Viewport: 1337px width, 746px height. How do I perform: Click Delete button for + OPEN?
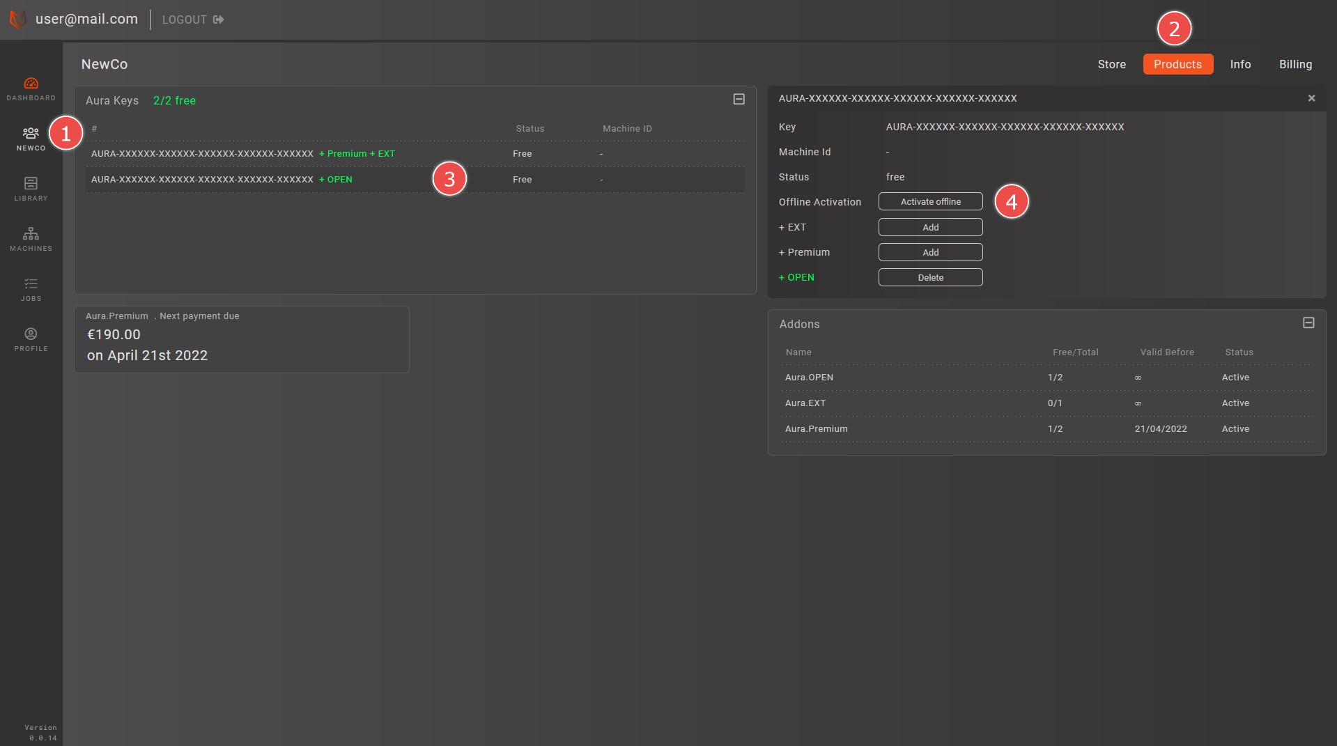click(x=930, y=277)
